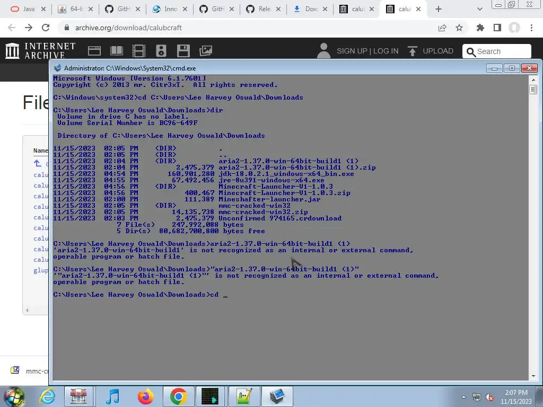The width and height of the screenshot is (543, 407).
Task: Open the network tray icon
Action: coord(477,397)
